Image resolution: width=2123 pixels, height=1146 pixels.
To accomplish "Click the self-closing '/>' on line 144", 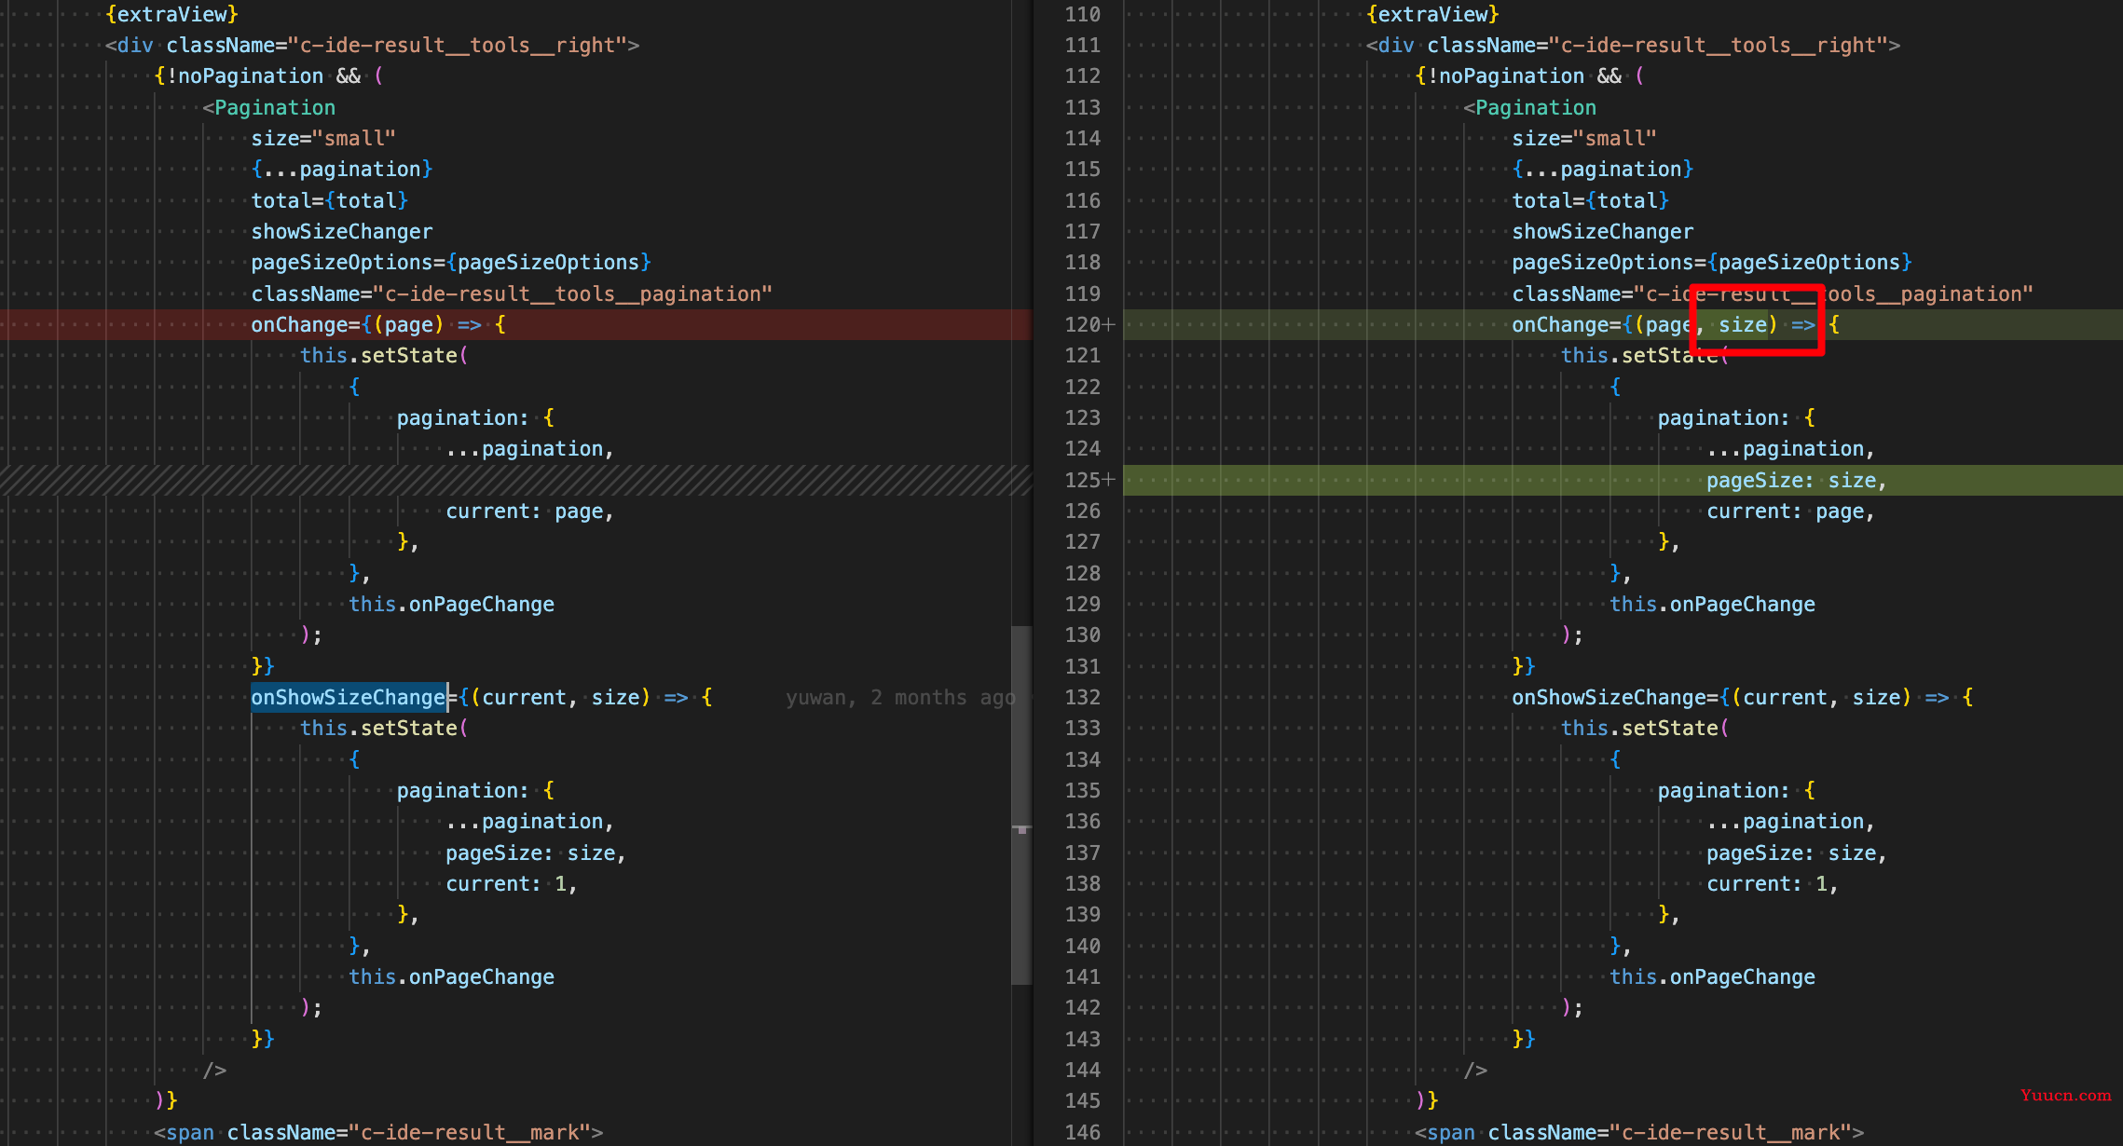I will (1475, 1070).
